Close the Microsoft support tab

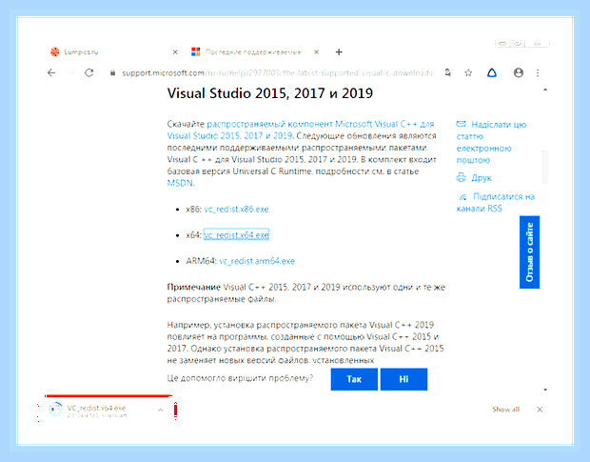click(x=317, y=52)
